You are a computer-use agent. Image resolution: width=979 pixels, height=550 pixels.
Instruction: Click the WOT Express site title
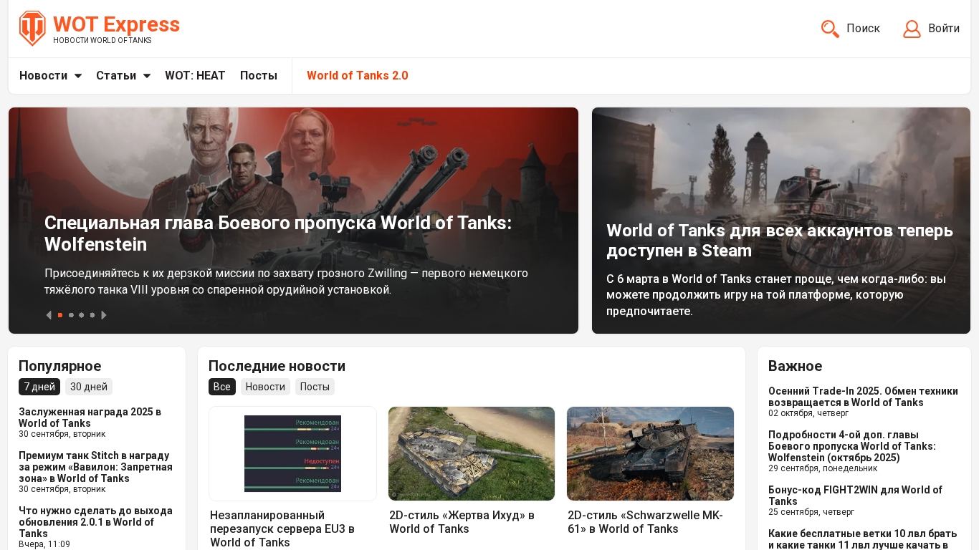[116, 24]
